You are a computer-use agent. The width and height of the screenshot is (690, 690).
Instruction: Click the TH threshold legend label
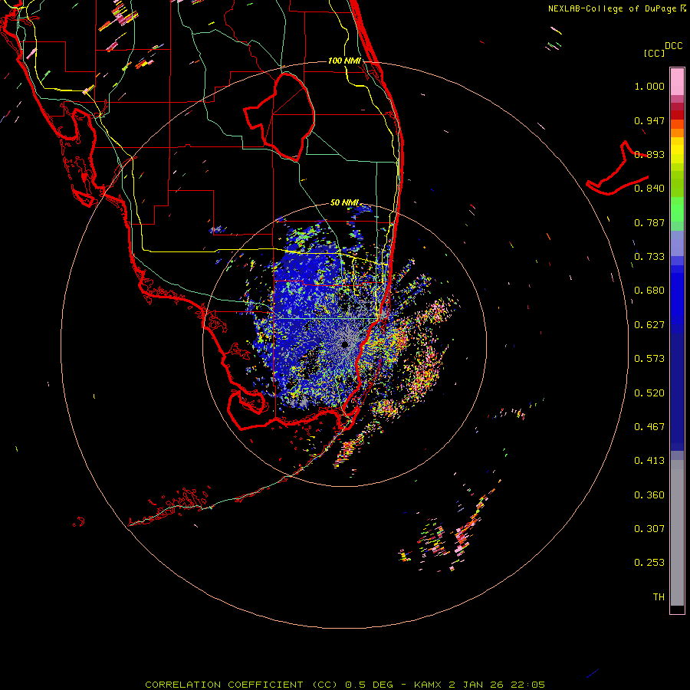pos(659,597)
